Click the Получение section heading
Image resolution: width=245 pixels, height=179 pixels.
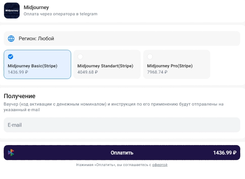(x=20, y=96)
